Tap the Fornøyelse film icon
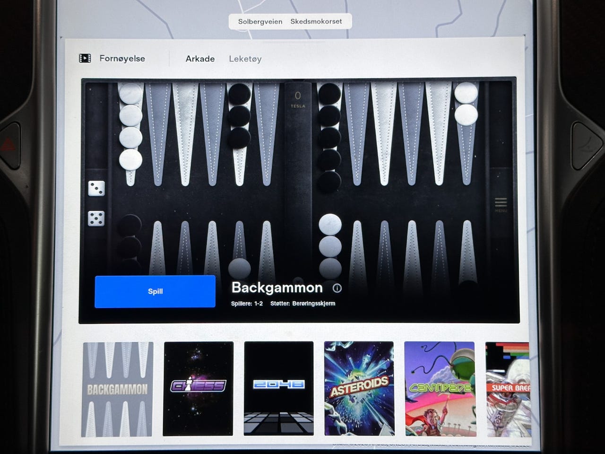The width and height of the screenshot is (605, 454). 85,58
